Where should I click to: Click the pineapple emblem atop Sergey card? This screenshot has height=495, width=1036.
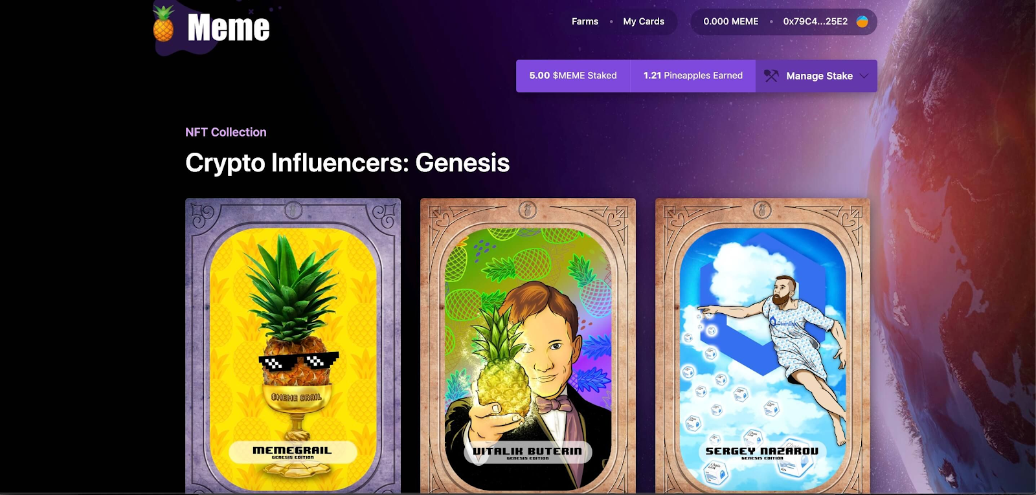(762, 210)
